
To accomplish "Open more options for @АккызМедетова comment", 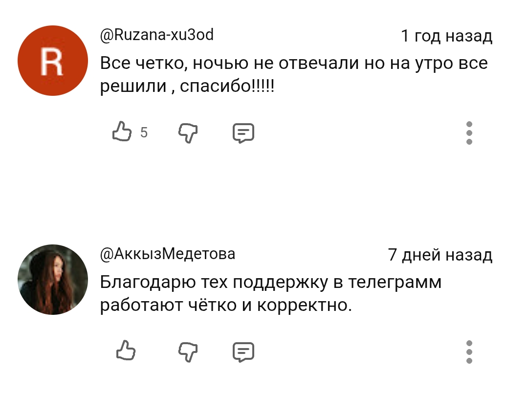I will tap(469, 351).
